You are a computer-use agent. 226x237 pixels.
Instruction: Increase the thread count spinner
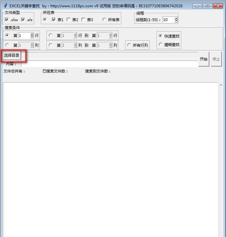point(176,18)
